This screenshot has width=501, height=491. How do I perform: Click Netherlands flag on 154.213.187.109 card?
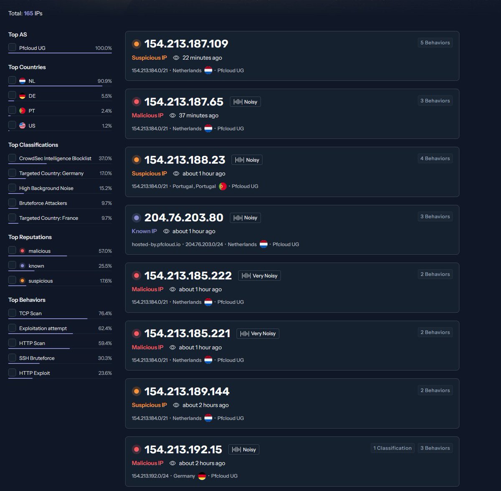[x=208, y=71]
